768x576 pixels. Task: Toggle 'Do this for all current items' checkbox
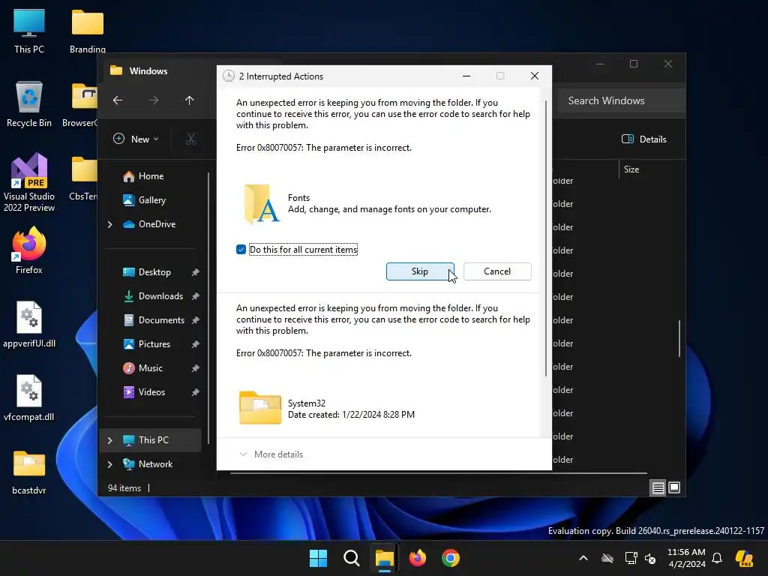click(241, 249)
